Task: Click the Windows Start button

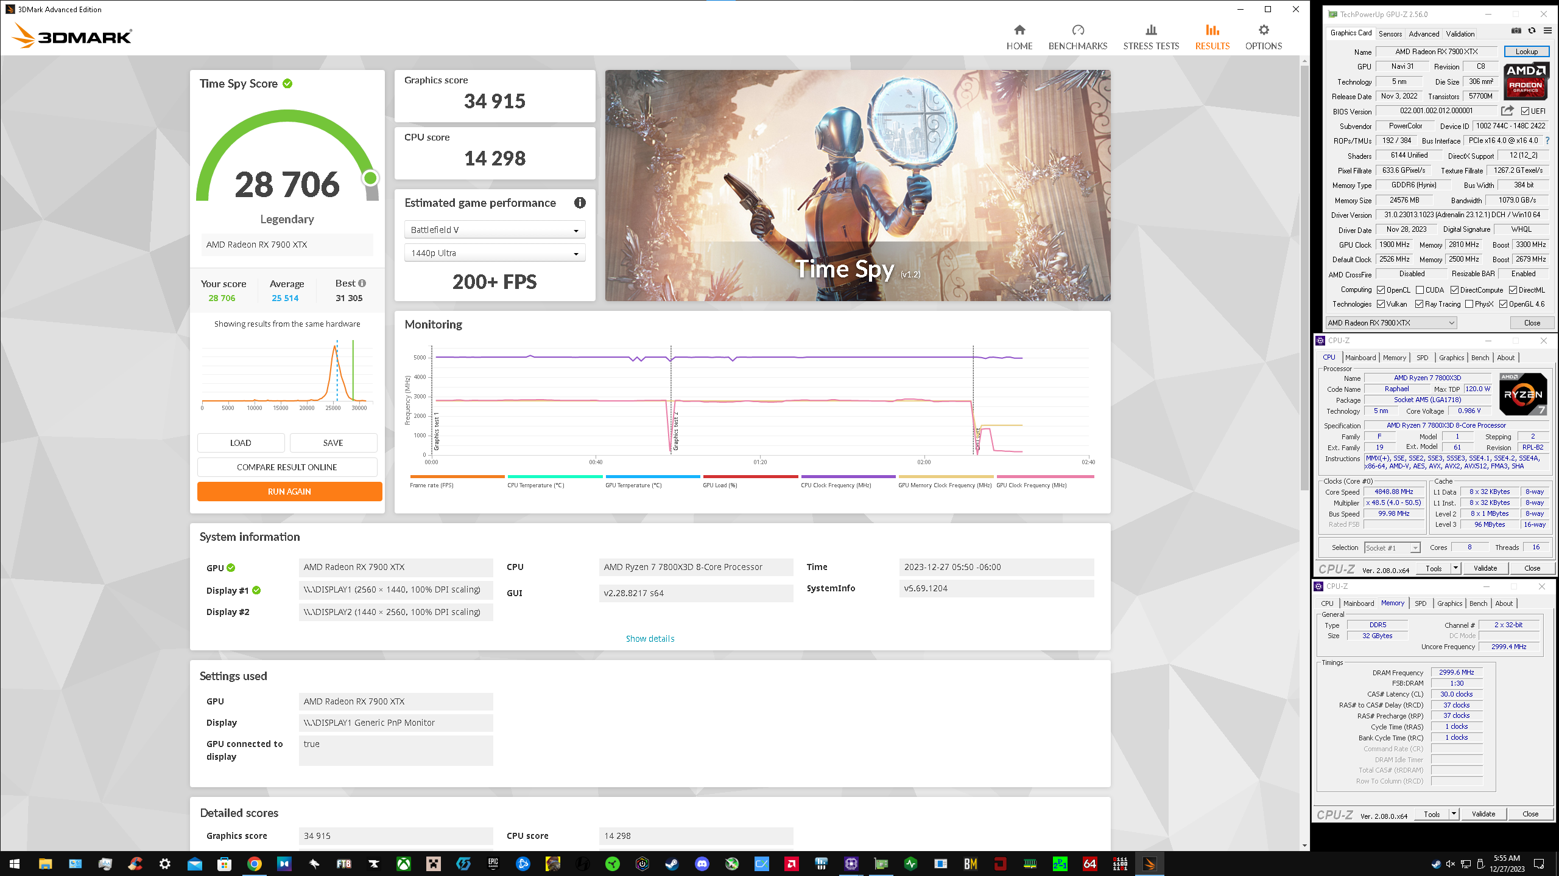Action: (x=15, y=863)
